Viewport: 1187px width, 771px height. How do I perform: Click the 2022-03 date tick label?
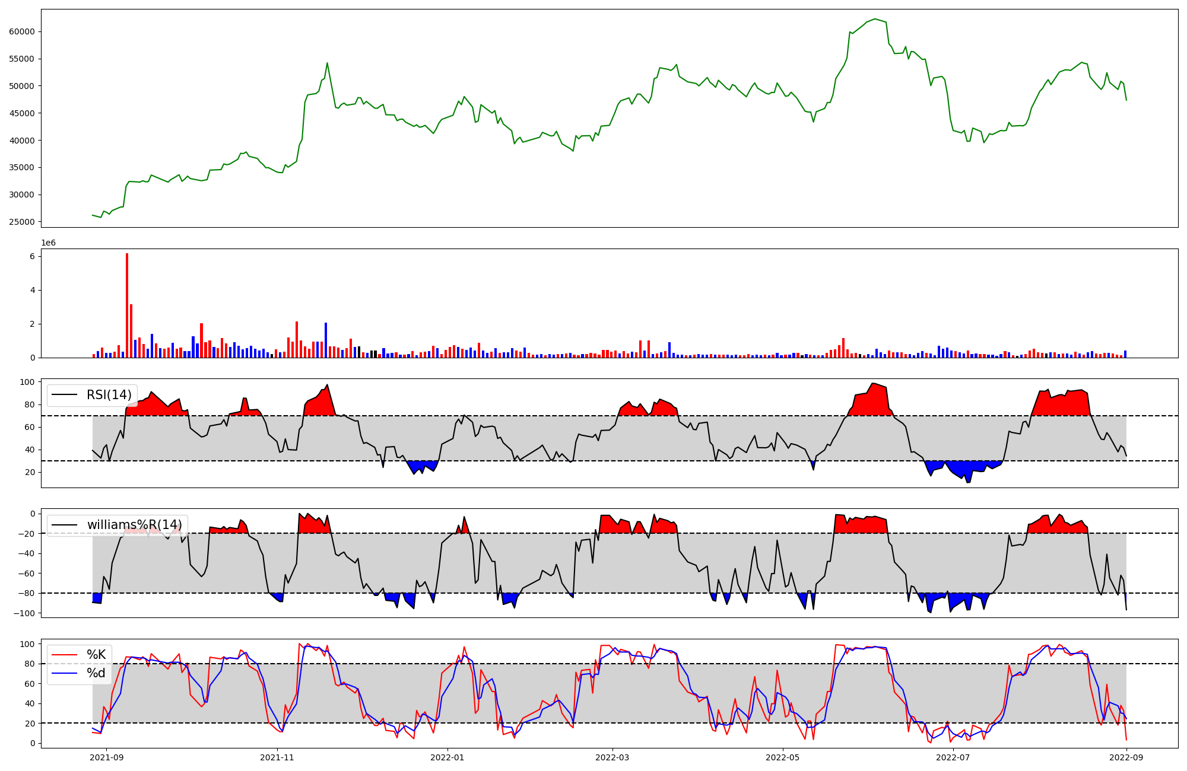pos(612,757)
